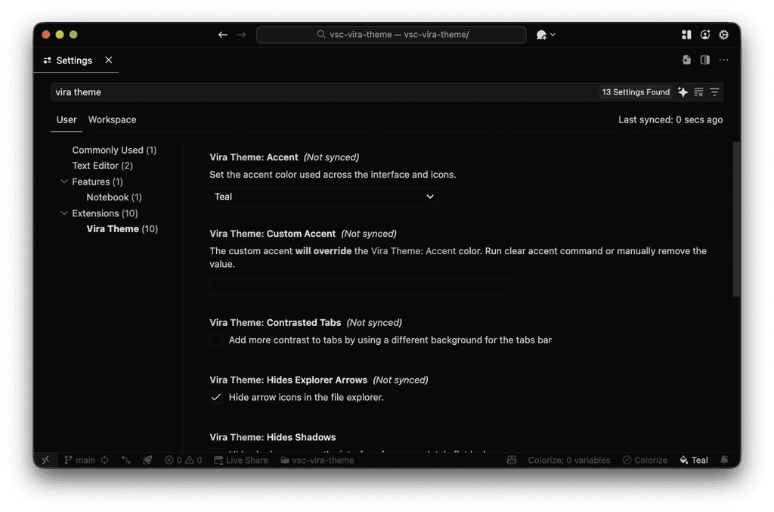Open the customize layout icon
The height and width of the screenshot is (512, 774).
click(x=686, y=35)
